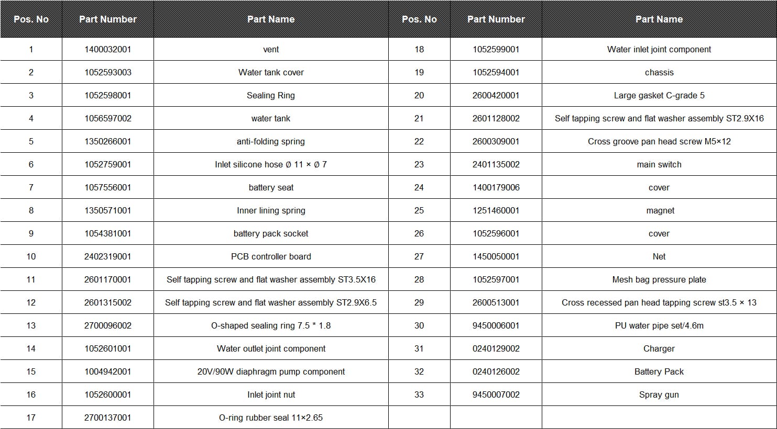Click 'Inlet silicone hose Ø 11 × Ø 7'

[271, 164]
